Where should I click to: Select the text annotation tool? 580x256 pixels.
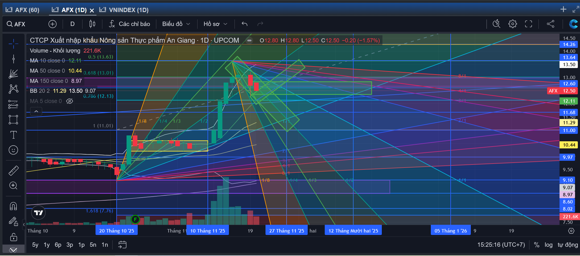point(13,135)
